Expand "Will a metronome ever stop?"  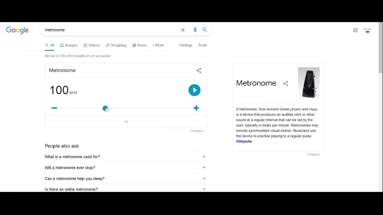tap(126, 168)
